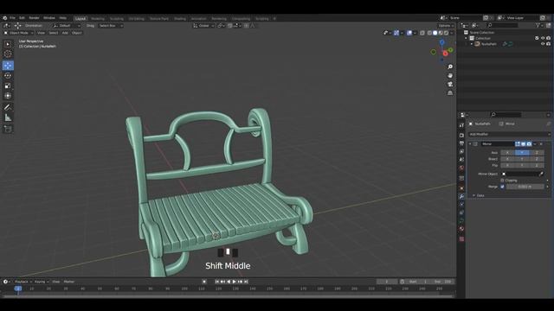
Task: Select the Select Box tool in left toolbar
Action: (x=8, y=44)
